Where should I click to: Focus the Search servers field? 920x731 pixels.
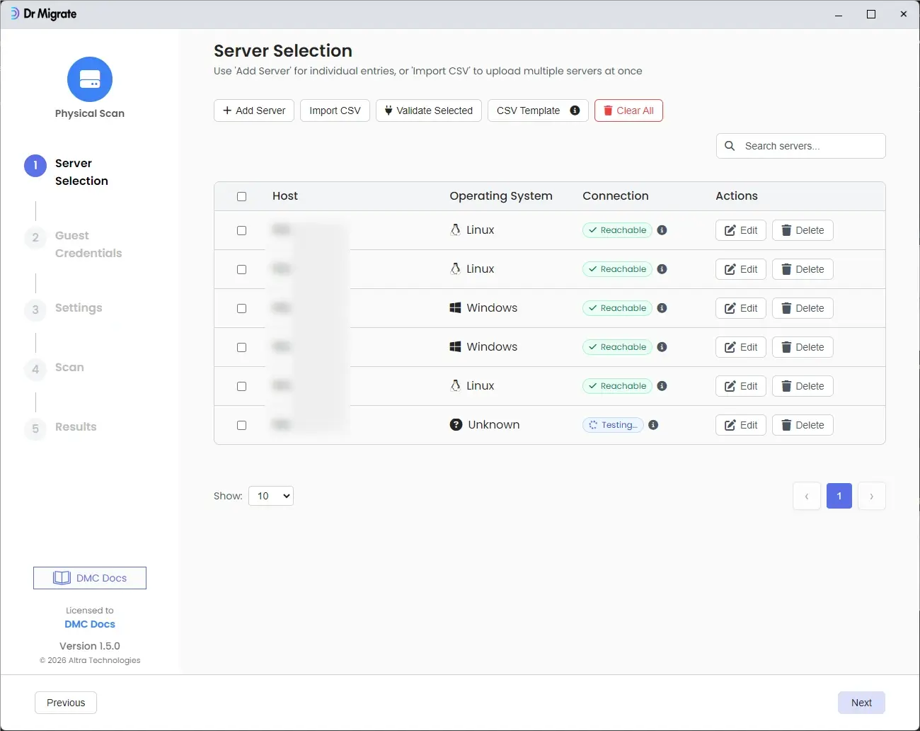(801, 146)
